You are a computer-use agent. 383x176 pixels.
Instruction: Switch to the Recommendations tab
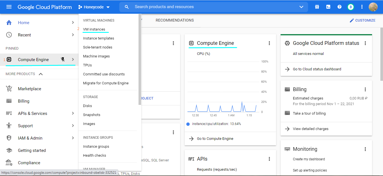175,20
